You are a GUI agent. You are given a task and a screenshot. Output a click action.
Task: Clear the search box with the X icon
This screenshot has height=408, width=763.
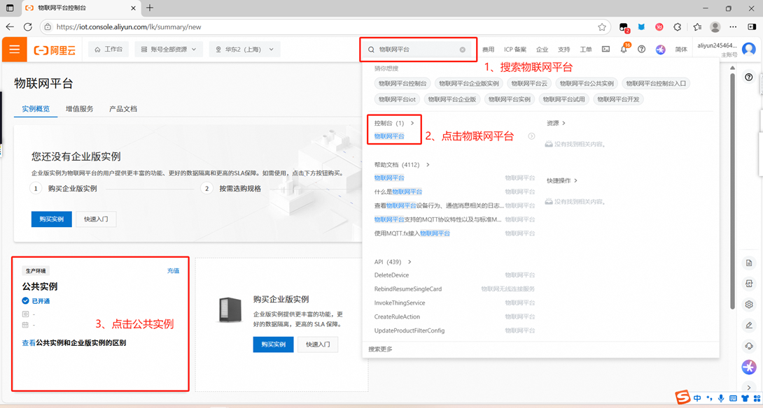point(462,50)
